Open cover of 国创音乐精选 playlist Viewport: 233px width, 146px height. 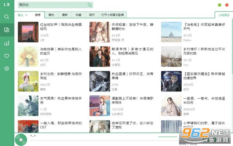[171, 81]
